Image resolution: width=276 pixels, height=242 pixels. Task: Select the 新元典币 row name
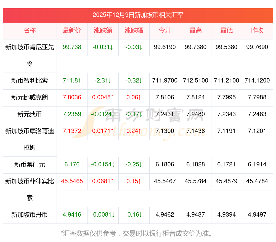pos(30,114)
